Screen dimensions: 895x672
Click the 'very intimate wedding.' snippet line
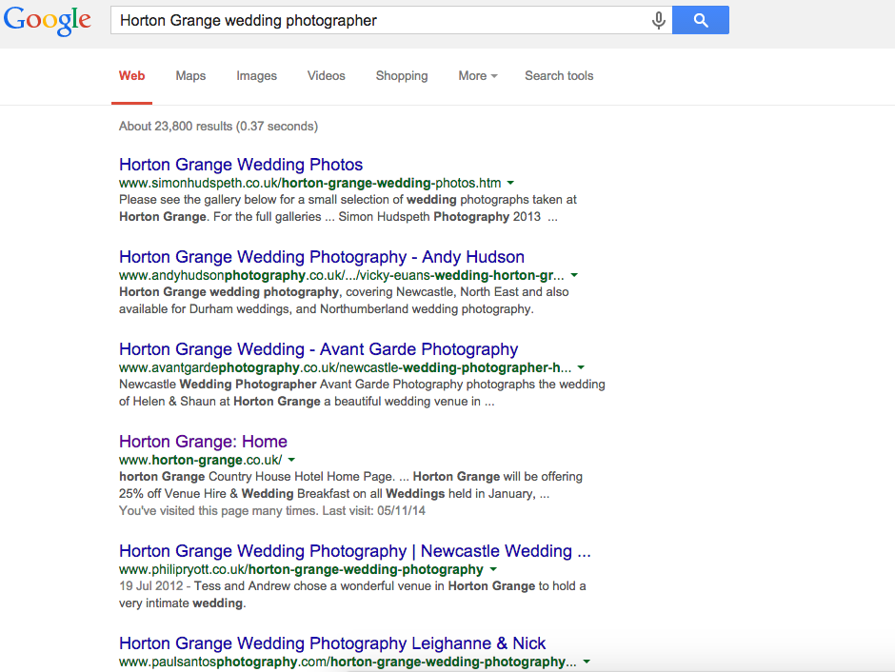[x=182, y=603]
